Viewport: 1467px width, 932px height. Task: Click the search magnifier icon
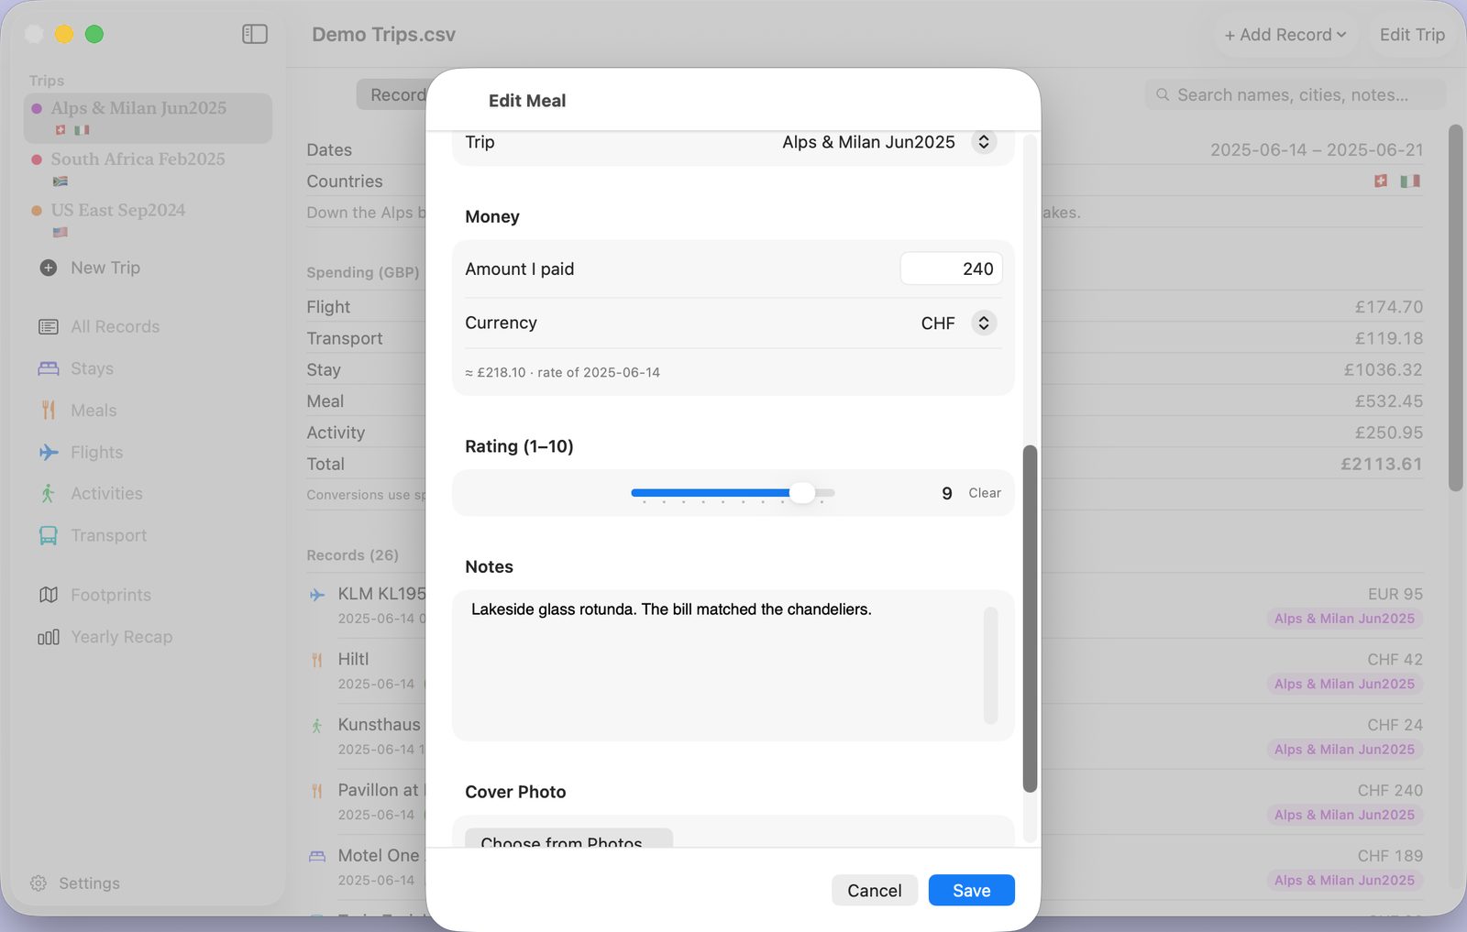point(1163,94)
